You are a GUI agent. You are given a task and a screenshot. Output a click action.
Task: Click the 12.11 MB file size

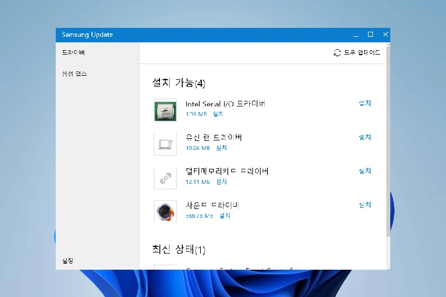click(x=198, y=182)
